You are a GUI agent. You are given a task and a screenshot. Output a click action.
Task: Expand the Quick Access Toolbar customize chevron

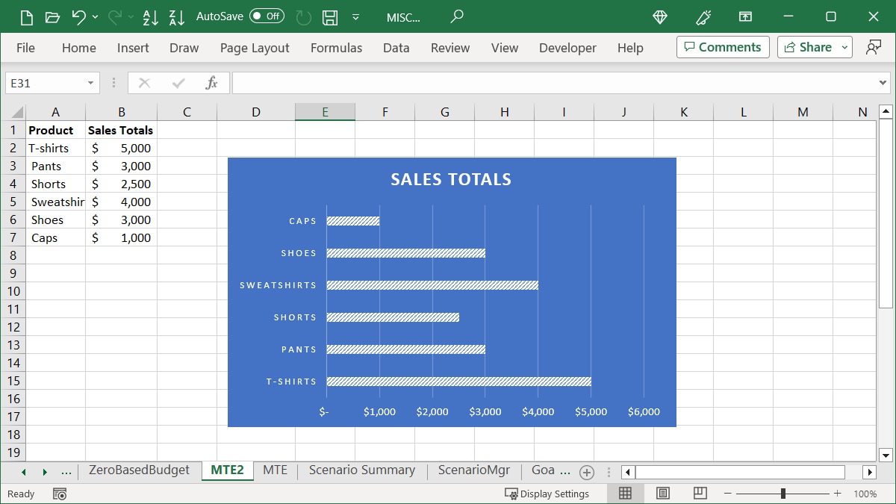pyautogui.click(x=356, y=16)
